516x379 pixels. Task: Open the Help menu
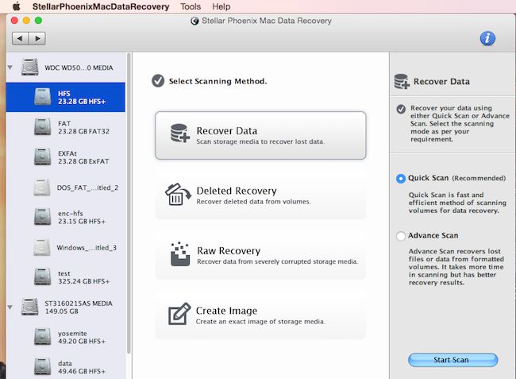(221, 6)
